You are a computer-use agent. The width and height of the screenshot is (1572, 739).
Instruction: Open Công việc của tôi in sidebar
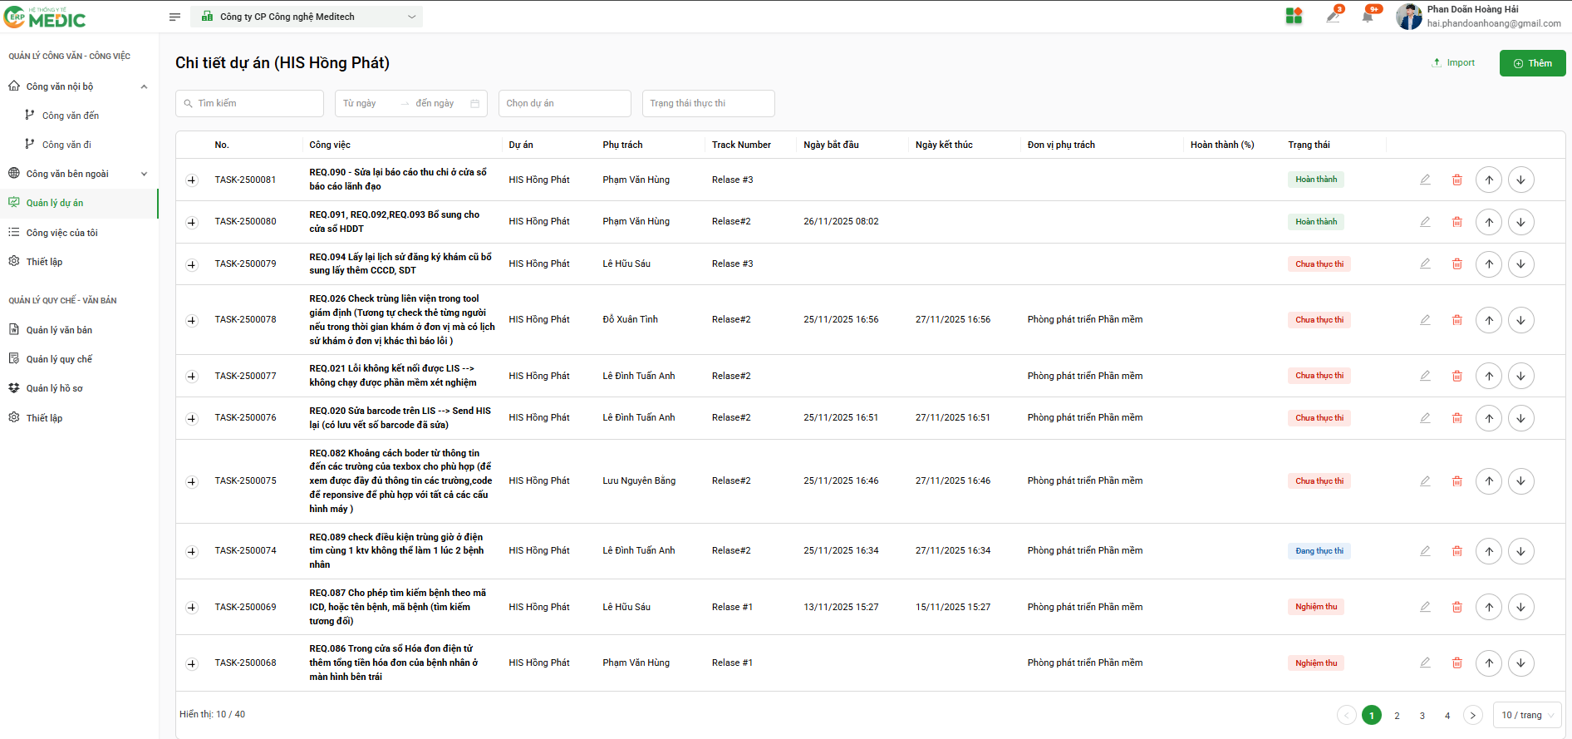(x=61, y=233)
